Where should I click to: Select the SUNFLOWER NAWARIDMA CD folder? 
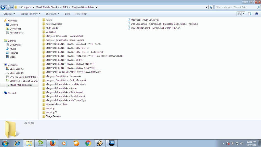[x=73, y=72]
